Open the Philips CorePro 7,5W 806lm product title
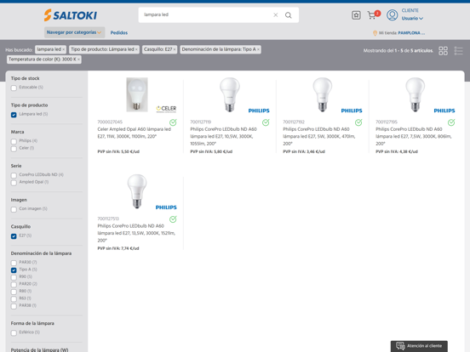Image resolution: width=470 pixels, height=352 pixels. [414, 137]
